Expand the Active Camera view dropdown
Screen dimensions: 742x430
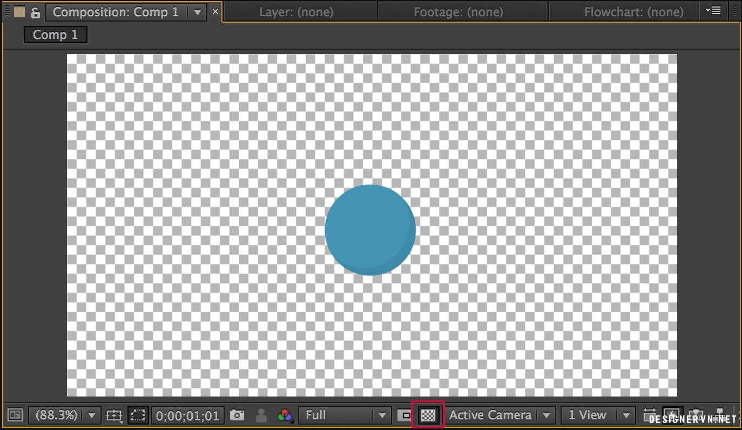click(500, 415)
